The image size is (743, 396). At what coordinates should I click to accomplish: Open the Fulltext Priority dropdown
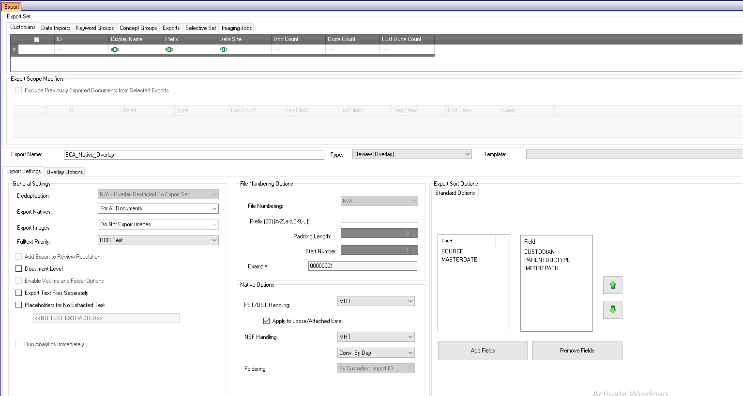158,240
